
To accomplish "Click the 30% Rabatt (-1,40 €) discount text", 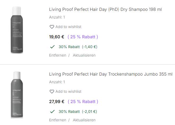I will point(78,47).
